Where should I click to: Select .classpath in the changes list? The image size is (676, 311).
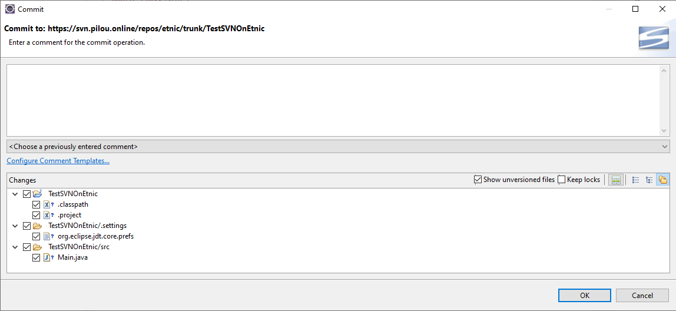coord(73,204)
